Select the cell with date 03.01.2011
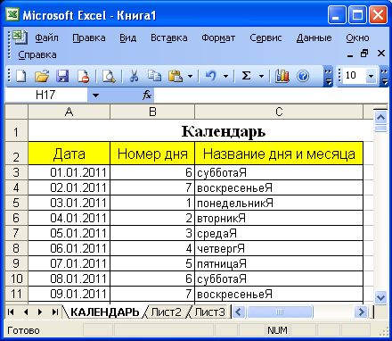 (x=69, y=203)
